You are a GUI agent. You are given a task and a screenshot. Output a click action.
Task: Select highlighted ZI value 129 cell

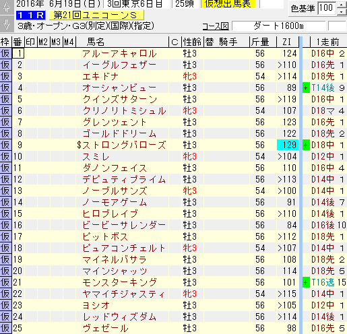[288, 145]
